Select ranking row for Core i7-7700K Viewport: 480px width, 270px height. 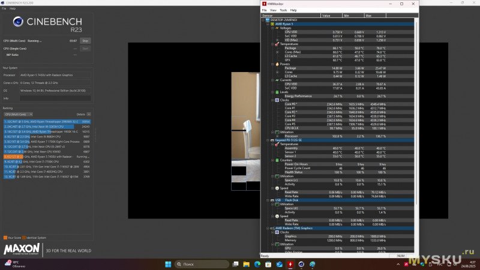[47, 161]
